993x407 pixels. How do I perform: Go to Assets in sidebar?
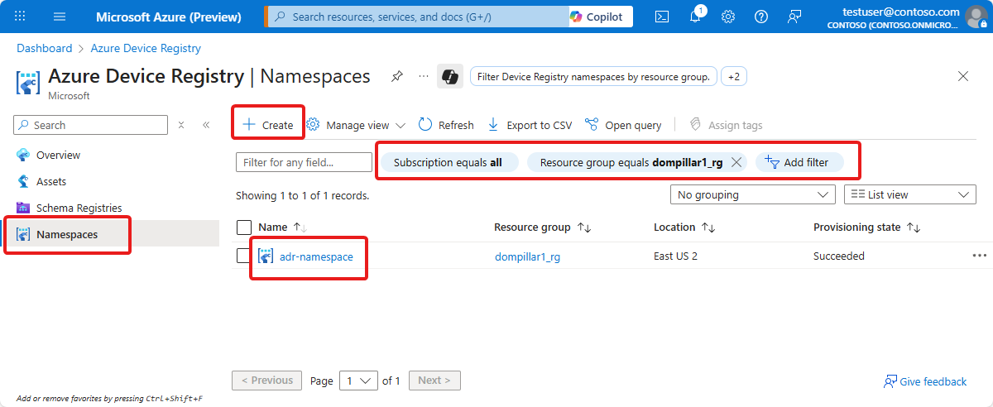[51, 181]
